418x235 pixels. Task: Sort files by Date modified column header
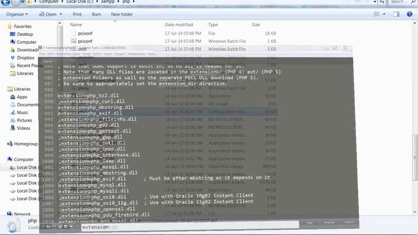[x=179, y=25]
